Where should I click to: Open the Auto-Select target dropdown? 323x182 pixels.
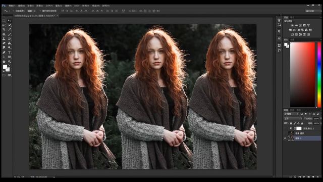tap(31, 11)
